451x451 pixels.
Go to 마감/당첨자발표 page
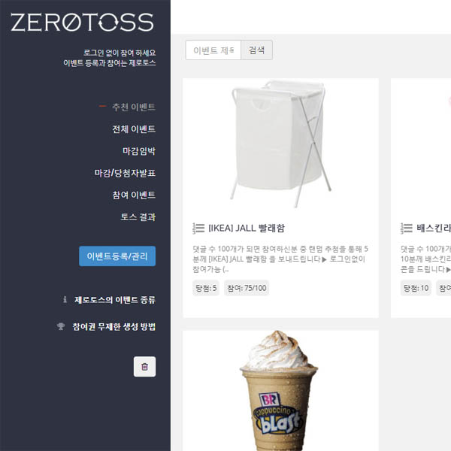[125, 173]
